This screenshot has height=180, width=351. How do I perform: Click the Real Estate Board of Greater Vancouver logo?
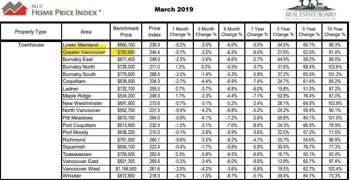click(311, 10)
